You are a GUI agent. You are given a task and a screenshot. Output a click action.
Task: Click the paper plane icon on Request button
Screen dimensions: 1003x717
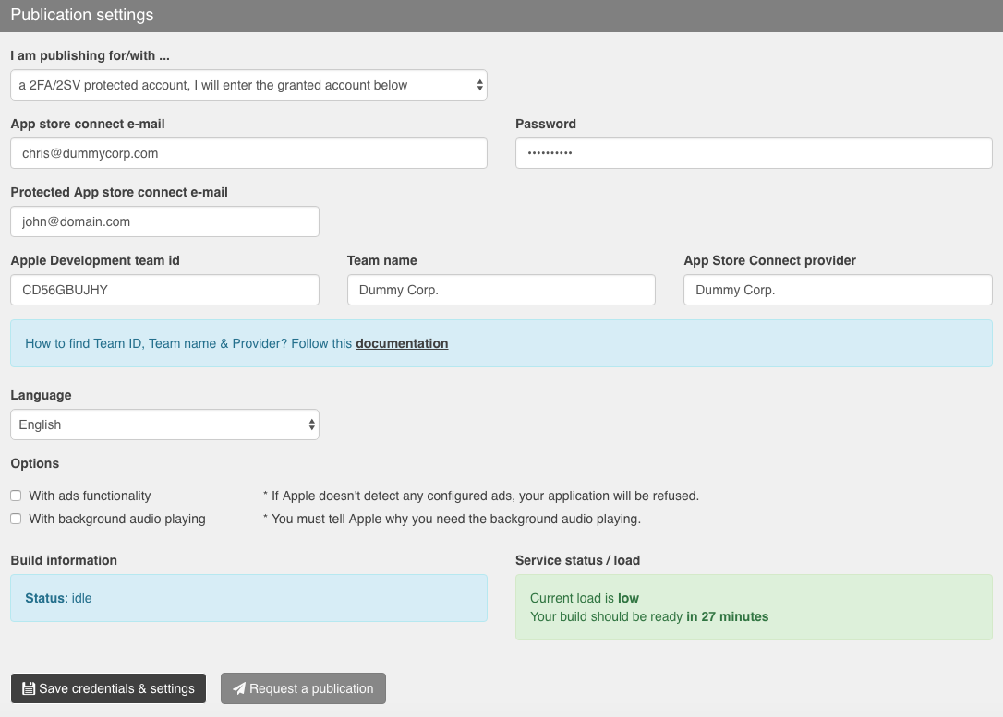click(x=239, y=688)
